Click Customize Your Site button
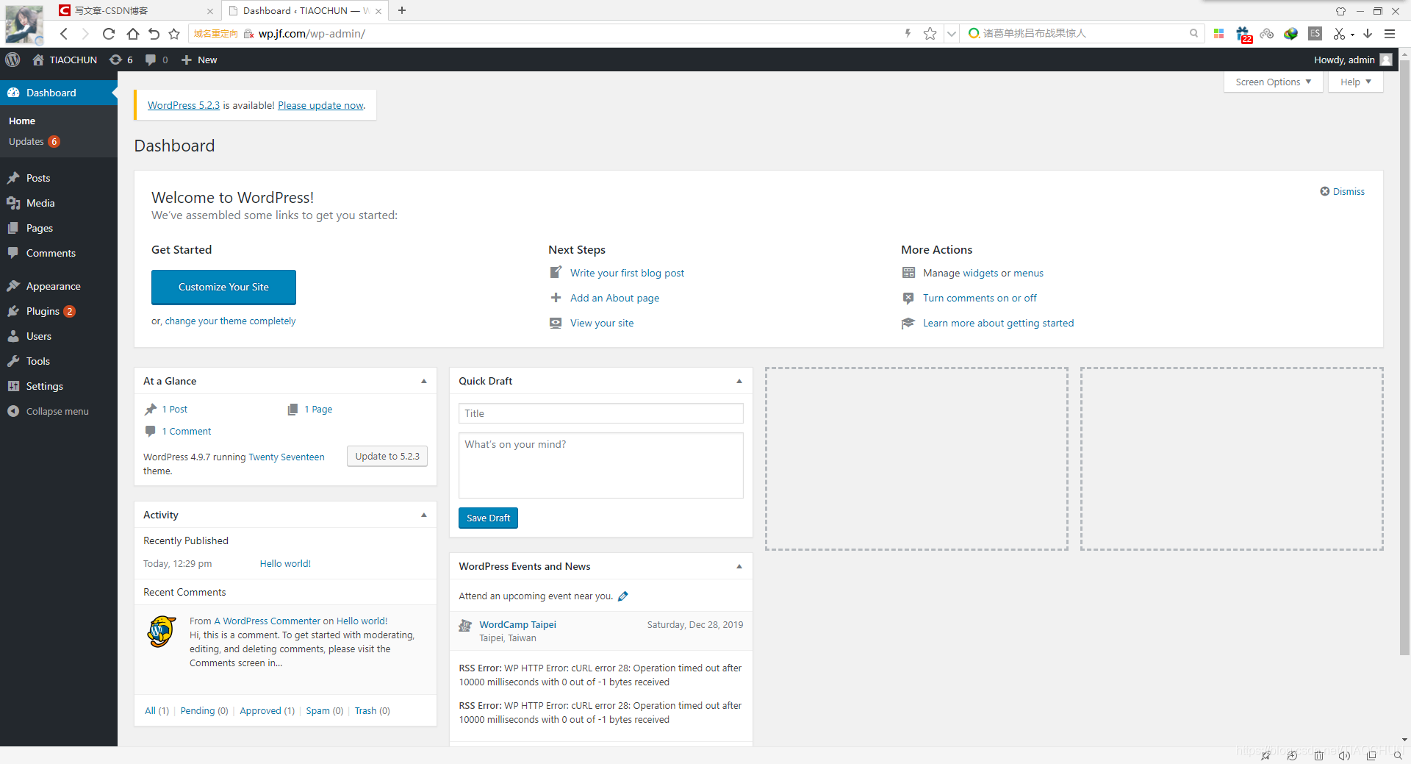The height and width of the screenshot is (764, 1411). (223, 287)
